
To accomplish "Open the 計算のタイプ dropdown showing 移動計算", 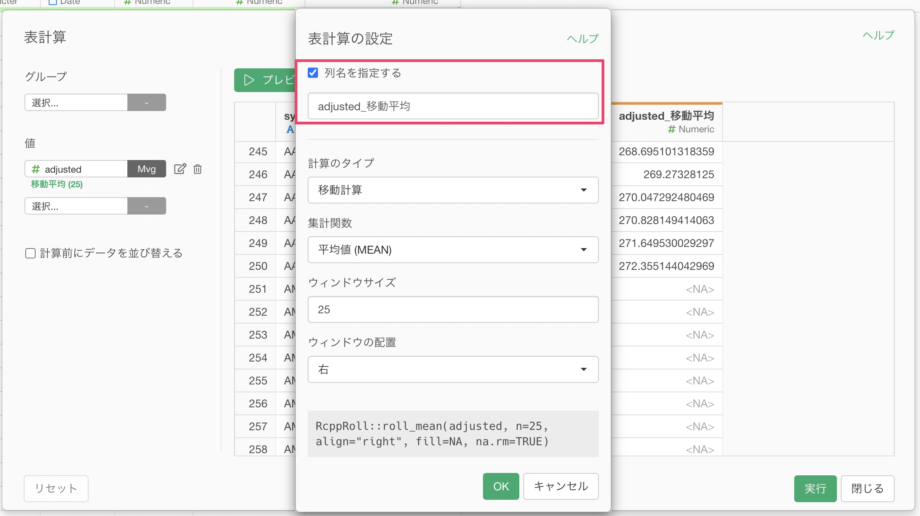I will (452, 190).
